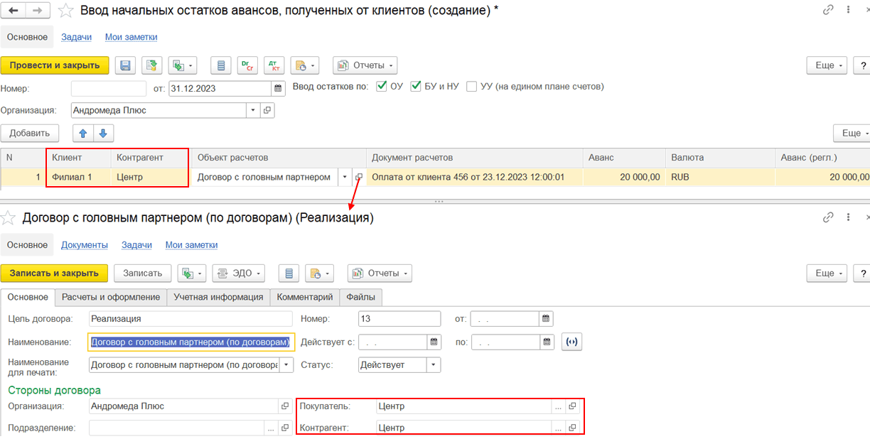Uncheck the ОУ checkbox
870x439 pixels.
pos(382,87)
